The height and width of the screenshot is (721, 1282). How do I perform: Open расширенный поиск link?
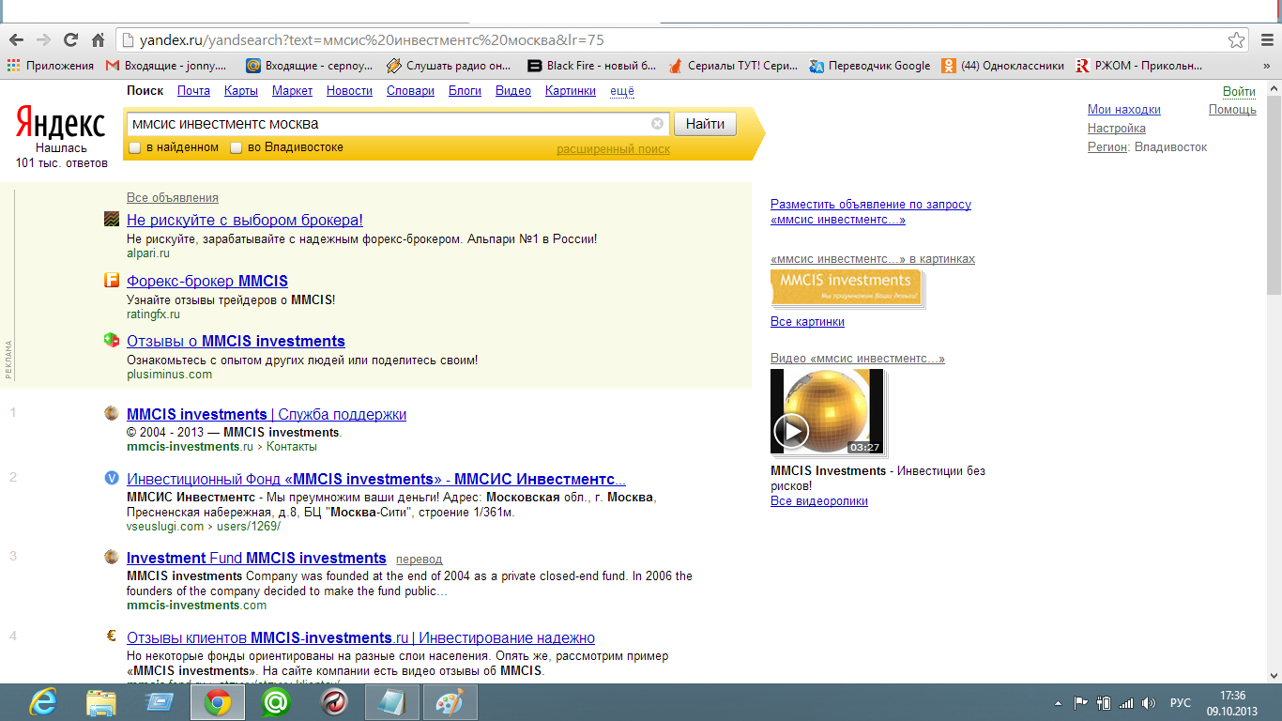tap(614, 149)
